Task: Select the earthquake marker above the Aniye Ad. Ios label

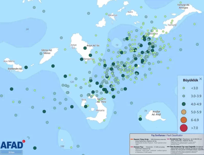Action: (x=85, y=48)
